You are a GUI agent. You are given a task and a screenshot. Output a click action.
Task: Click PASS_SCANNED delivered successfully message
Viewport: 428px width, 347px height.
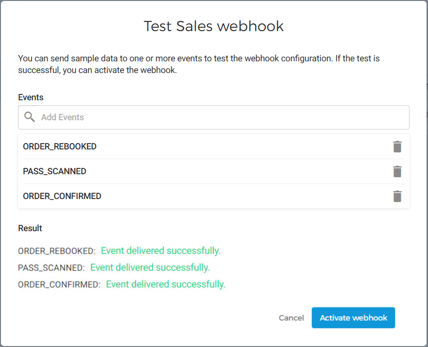(150, 267)
